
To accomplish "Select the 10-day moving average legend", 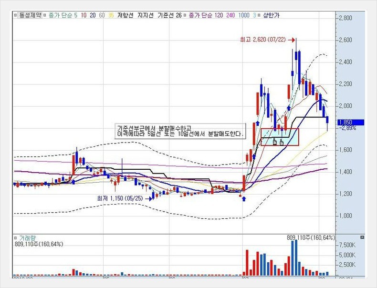I will pyautogui.click(x=84, y=15).
